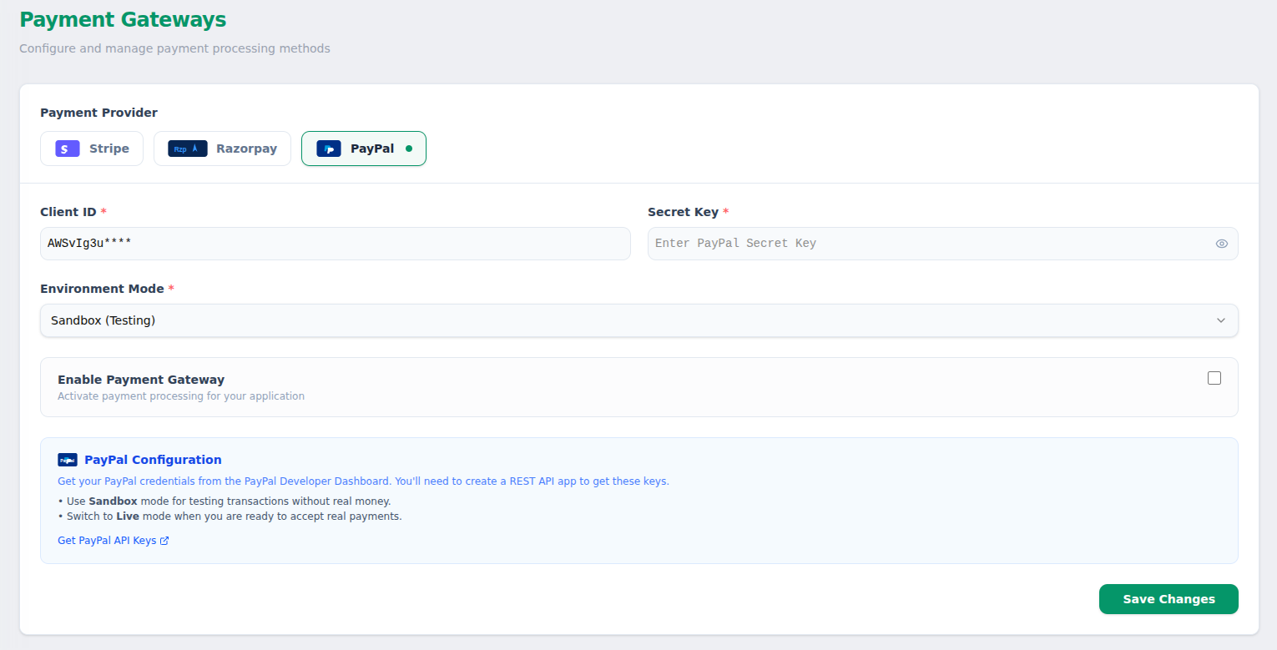Select the Stripe payment provider
The width and height of the screenshot is (1277, 650).
point(92,149)
